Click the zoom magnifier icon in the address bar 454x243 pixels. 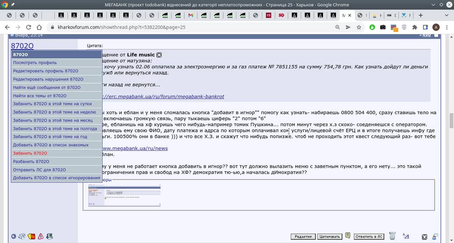click(x=337, y=27)
